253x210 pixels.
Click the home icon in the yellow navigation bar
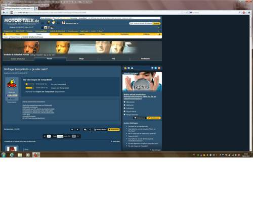coord(5,34)
